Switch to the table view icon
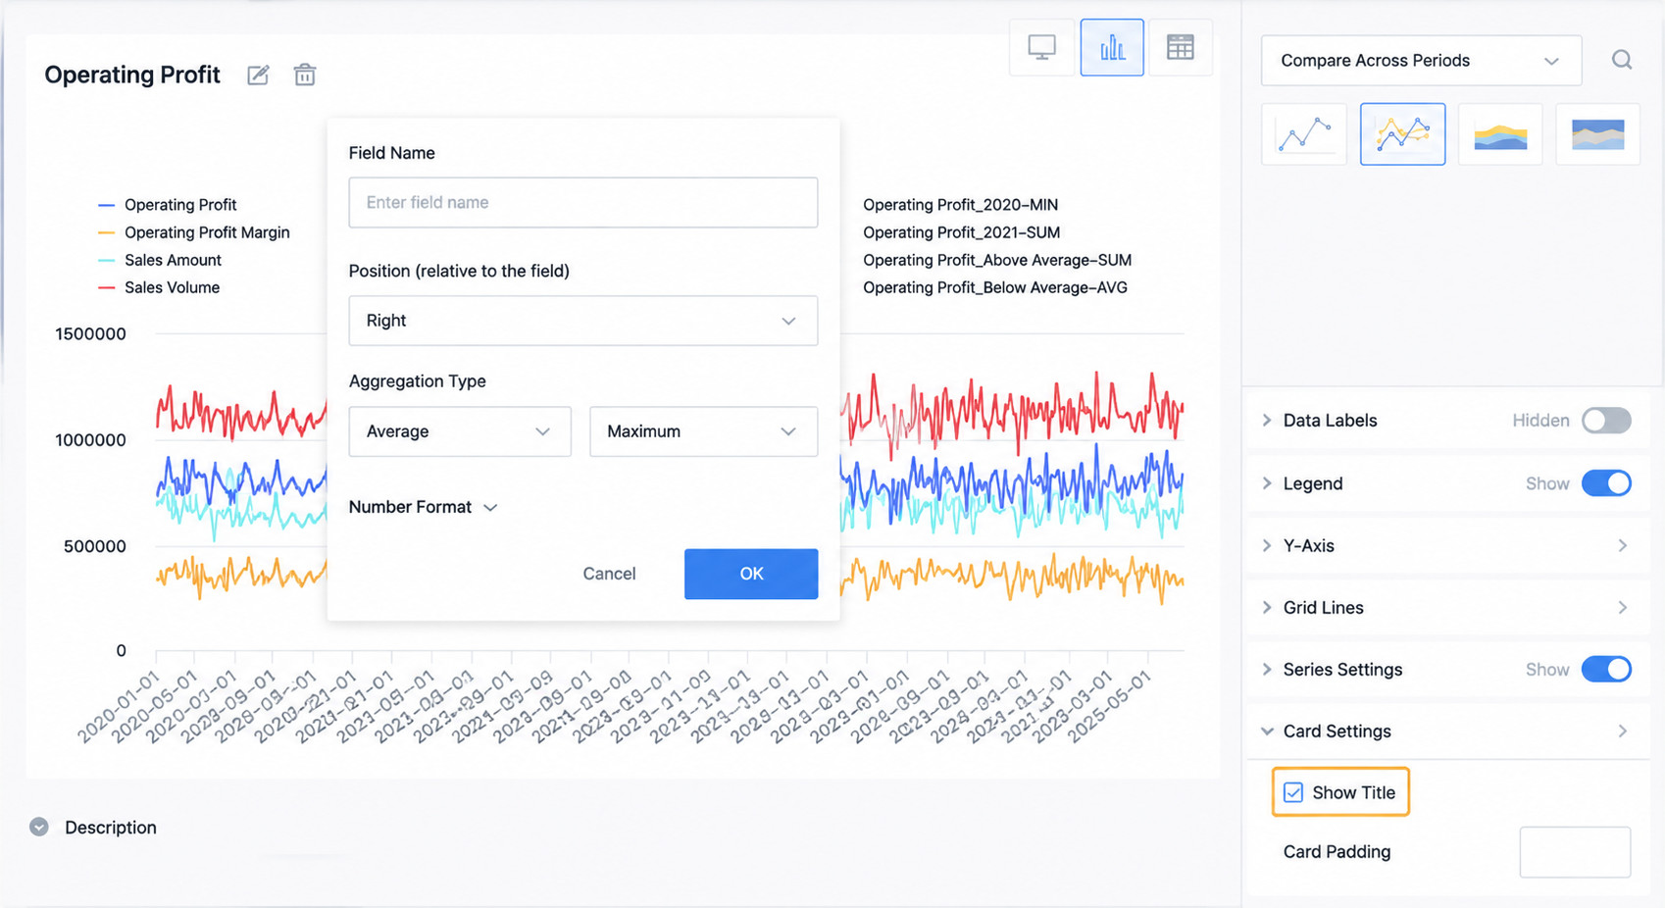Screen dimensions: 1665x908 1181,47
